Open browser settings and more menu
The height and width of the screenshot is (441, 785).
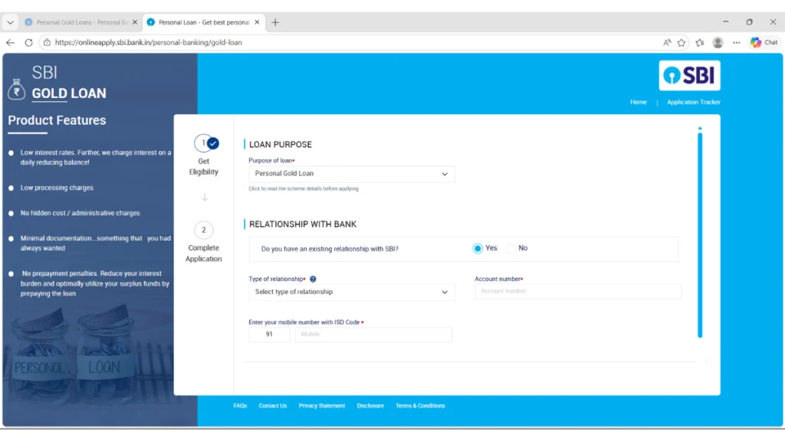pyautogui.click(x=736, y=43)
